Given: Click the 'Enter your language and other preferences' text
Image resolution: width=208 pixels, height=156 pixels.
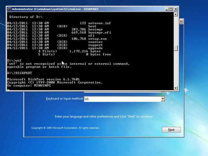Looking at the screenshot, I should point(104,116).
